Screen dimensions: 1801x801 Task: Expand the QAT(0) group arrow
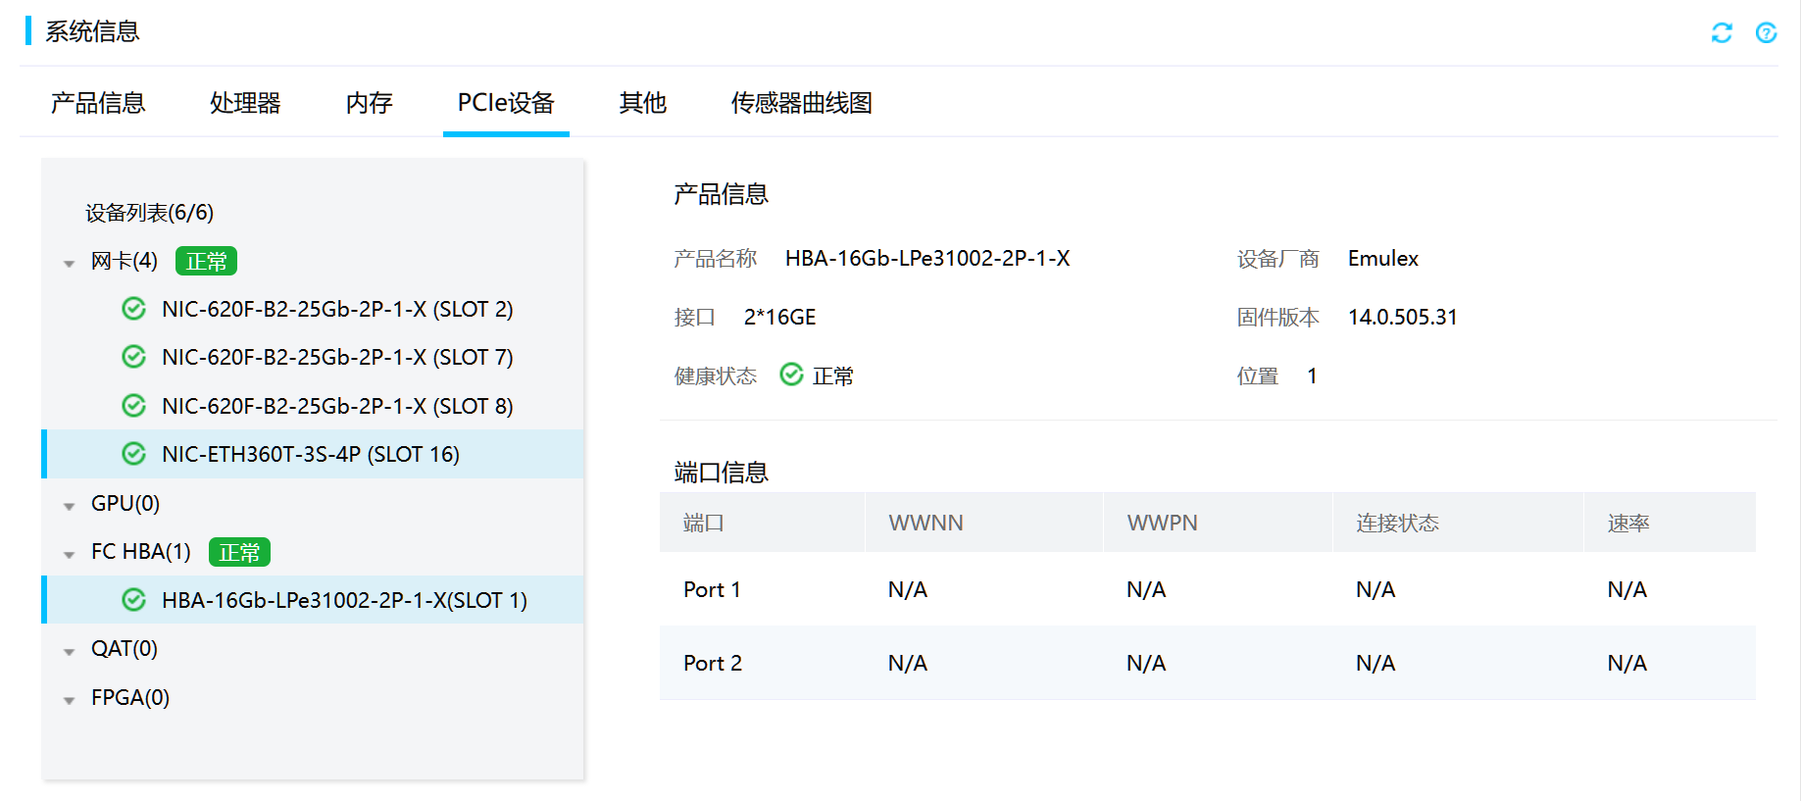[69, 651]
